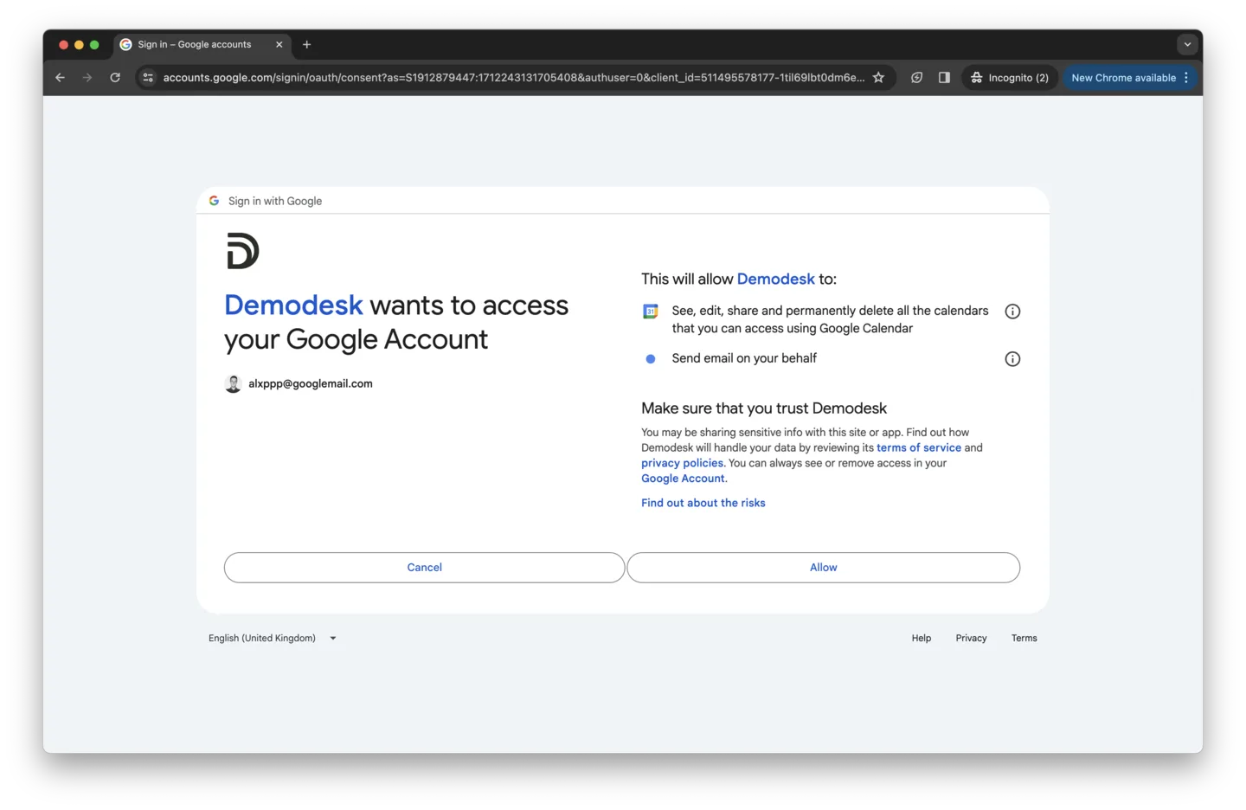Reload the page with the refresh icon

115,78
